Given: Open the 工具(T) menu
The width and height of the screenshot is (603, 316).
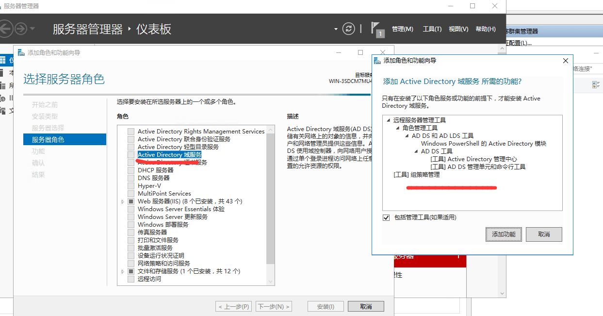Looking at the screenshot, I should tap(432, 29).
